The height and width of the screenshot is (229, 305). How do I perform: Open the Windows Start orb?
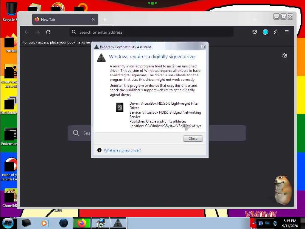(8, 223)
